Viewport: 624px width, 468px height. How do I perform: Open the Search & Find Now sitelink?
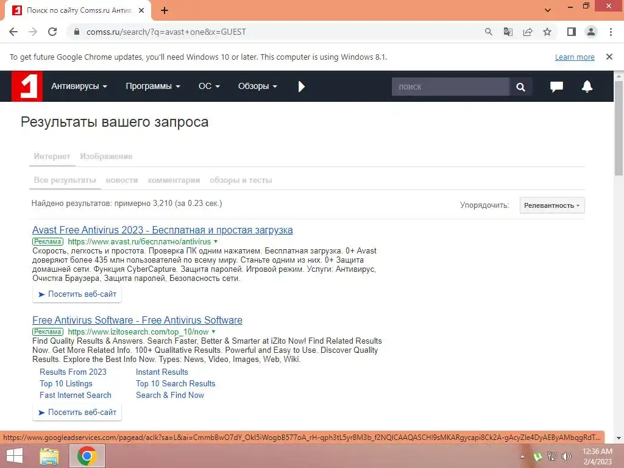coord(170,395)
